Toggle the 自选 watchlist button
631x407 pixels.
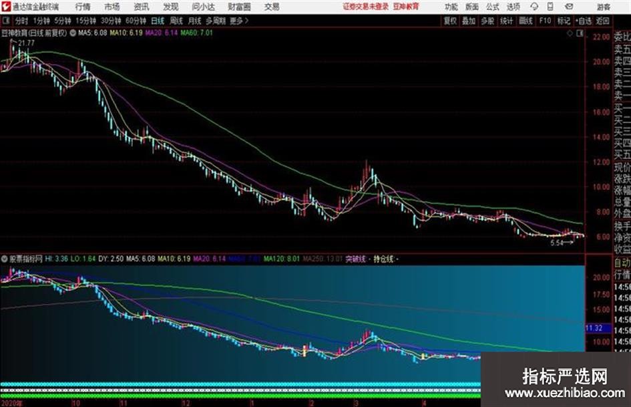tap(584, 21)
